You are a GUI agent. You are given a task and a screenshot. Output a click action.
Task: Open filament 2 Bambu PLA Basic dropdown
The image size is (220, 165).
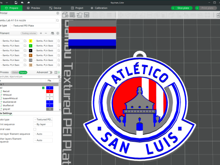[x=45, y=41]
